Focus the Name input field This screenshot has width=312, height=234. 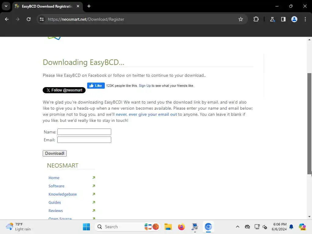(84, 132)
